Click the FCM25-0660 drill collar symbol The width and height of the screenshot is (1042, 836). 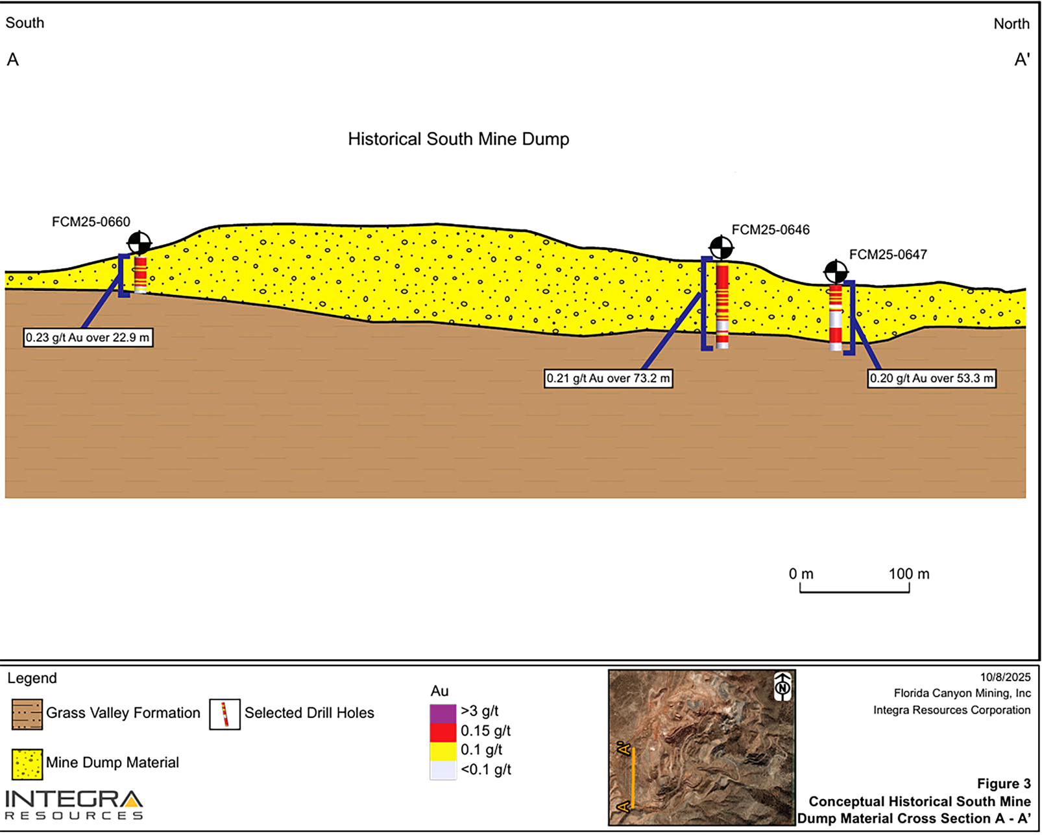click(x=139, y=243)
